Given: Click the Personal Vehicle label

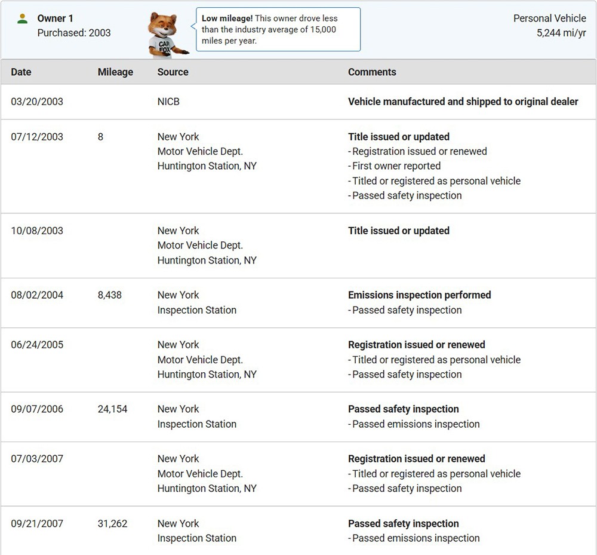Looking at the screenshot, I should (x=549, y=19).
